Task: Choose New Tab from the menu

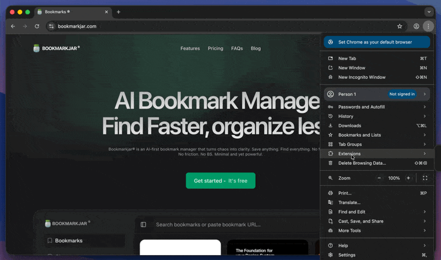Action: coord(377,58)
